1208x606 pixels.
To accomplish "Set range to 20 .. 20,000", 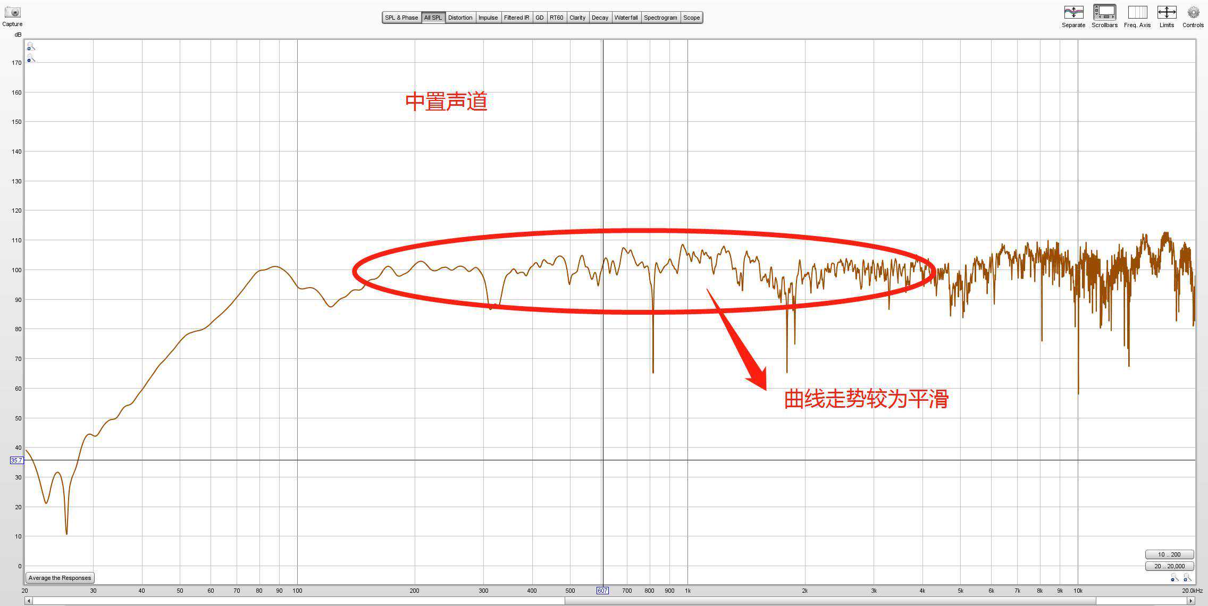I will (x=1169, y=566).
